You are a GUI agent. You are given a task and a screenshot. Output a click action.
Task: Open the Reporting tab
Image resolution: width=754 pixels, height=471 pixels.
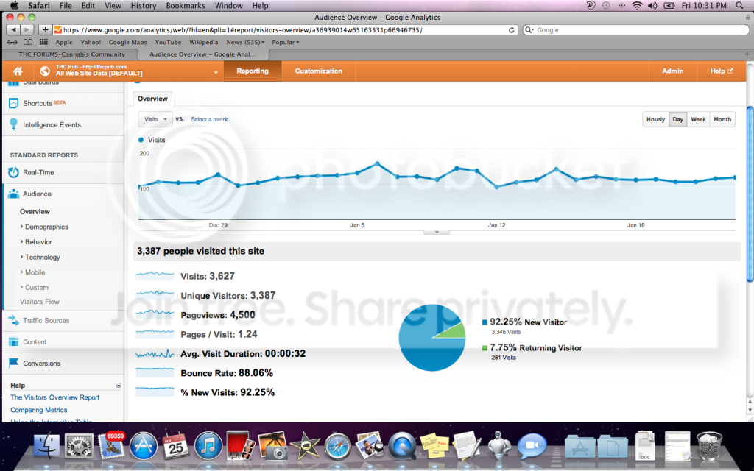tap(253, 71)
